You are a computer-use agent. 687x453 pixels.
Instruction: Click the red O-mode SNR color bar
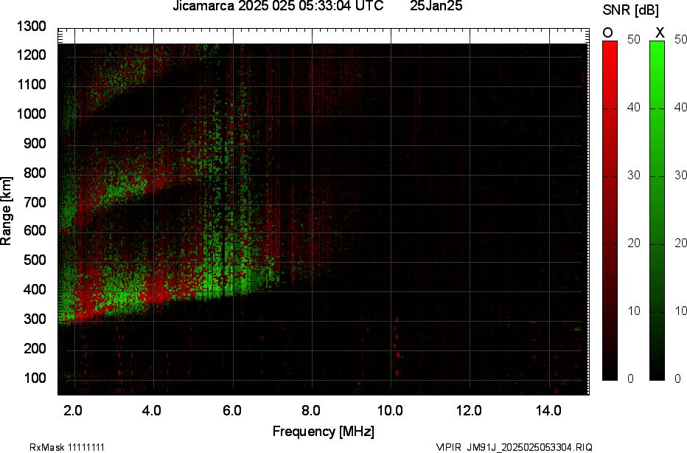[x=610, y=210]
